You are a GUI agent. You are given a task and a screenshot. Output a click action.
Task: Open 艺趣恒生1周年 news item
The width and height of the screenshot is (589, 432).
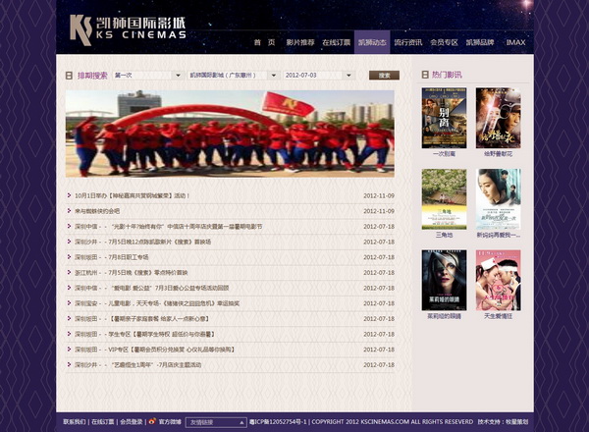[137, 365]
